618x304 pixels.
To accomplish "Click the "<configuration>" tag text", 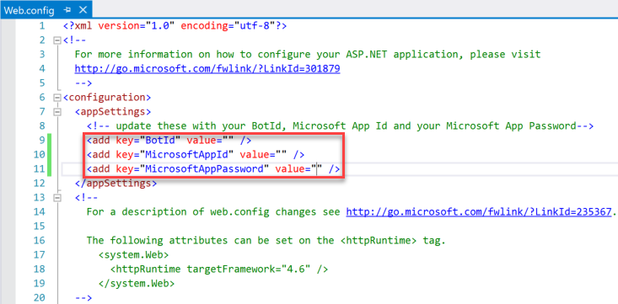I will click(x=107, y=98).
